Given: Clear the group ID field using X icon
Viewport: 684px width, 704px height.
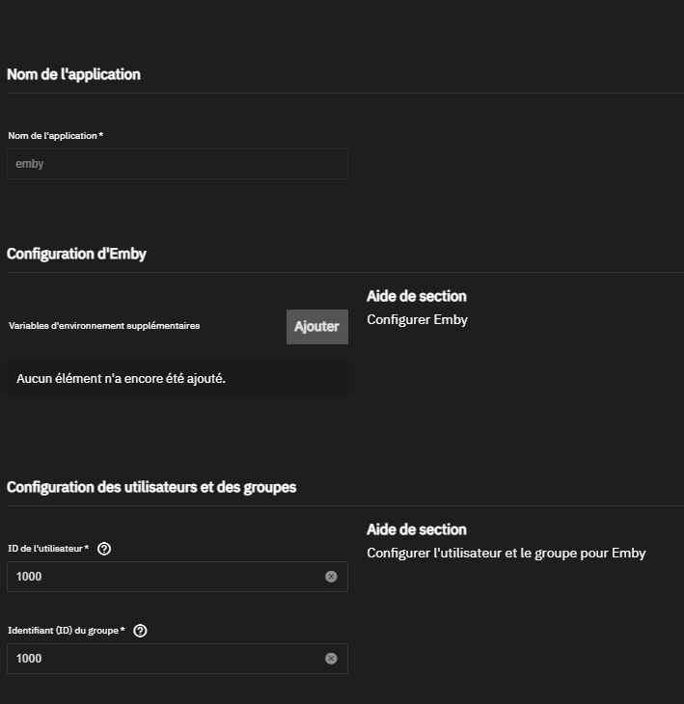Looking at the screenshot, I should pyautogui.click(x=331, y=659).
